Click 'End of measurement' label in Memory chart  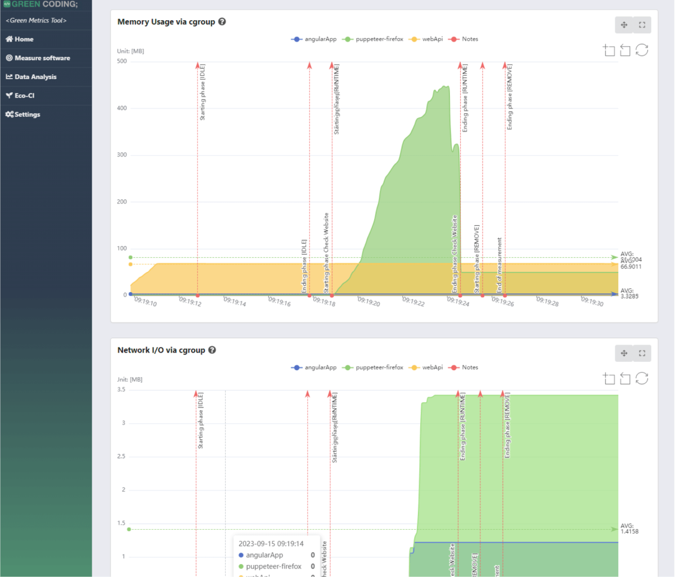point(499,265)
